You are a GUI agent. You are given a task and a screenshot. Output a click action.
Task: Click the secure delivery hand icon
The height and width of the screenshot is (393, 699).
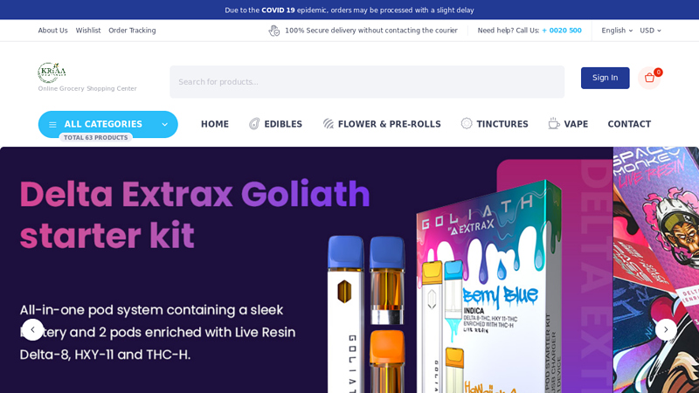click(273, 31)
